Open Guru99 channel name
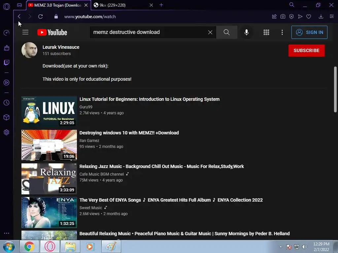 pos(86,107)
